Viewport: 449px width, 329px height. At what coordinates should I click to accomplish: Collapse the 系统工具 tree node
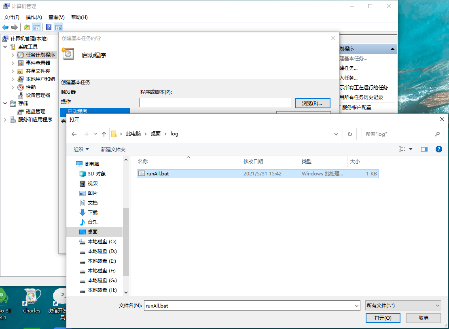coord(5,46)
